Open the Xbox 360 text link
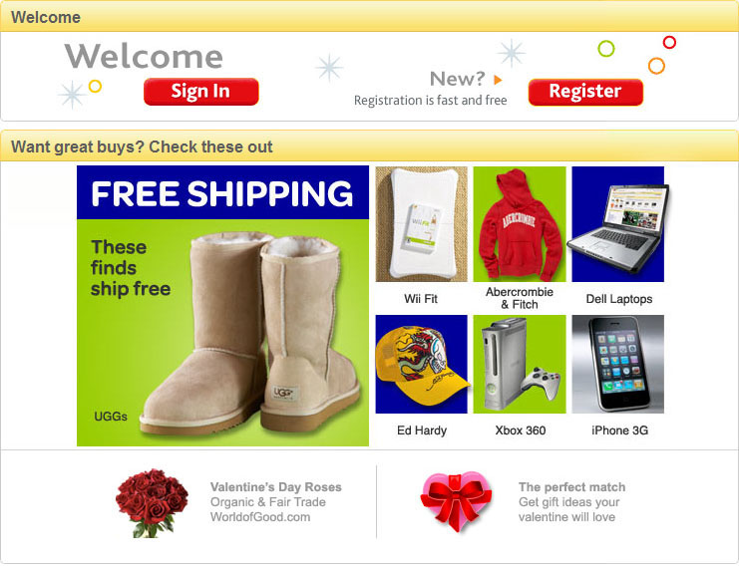739x573 pixels. 521,430
